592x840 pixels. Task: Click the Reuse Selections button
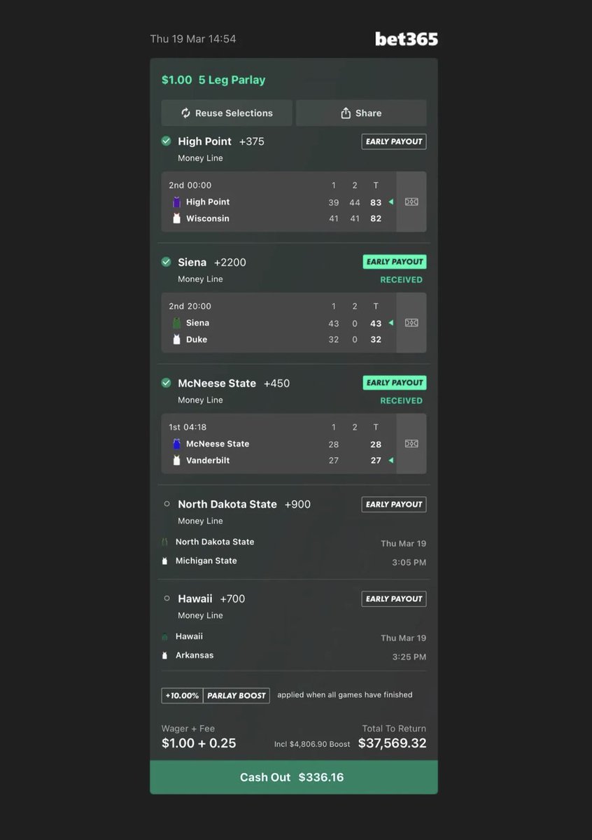pyautogui.click(x=227, y=113)
